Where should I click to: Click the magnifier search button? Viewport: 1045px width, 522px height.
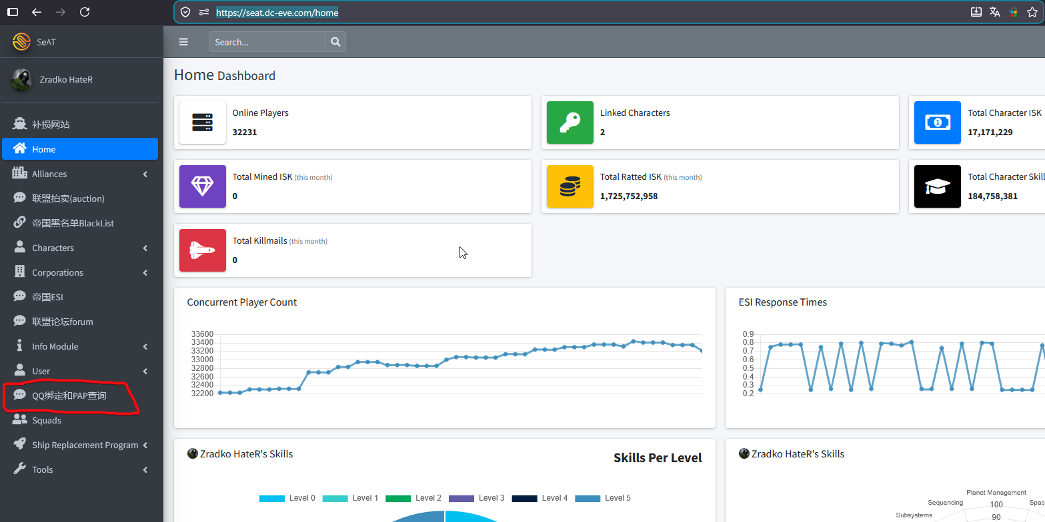pyautogui.click(x=335, y=42)
